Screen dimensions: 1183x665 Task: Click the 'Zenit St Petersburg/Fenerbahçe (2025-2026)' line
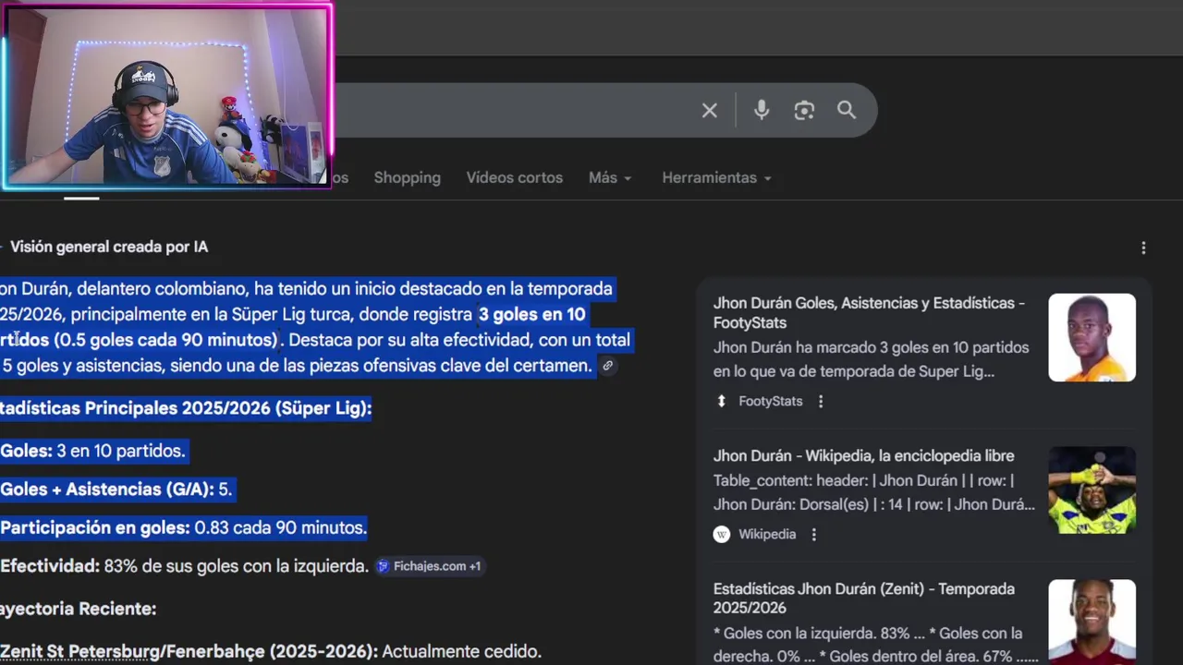pos(270,651)
